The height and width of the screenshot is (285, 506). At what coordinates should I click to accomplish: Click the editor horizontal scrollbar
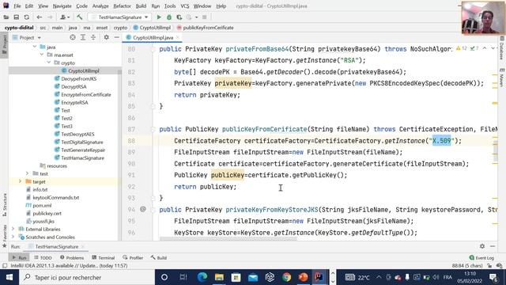pyautogui.click(x=228, y=239)
